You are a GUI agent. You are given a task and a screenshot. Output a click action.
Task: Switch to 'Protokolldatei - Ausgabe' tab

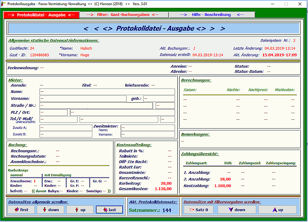(x=41, y=15)
